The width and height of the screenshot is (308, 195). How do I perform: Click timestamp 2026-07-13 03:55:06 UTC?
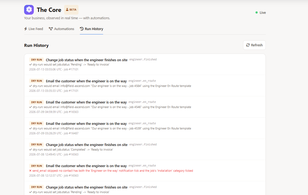tap(45, 69)
